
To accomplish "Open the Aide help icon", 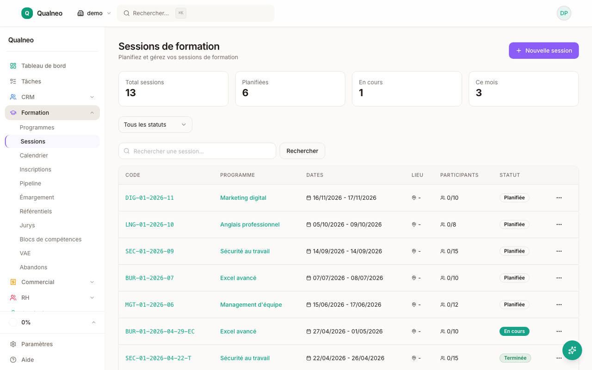I will click(13, 360).
